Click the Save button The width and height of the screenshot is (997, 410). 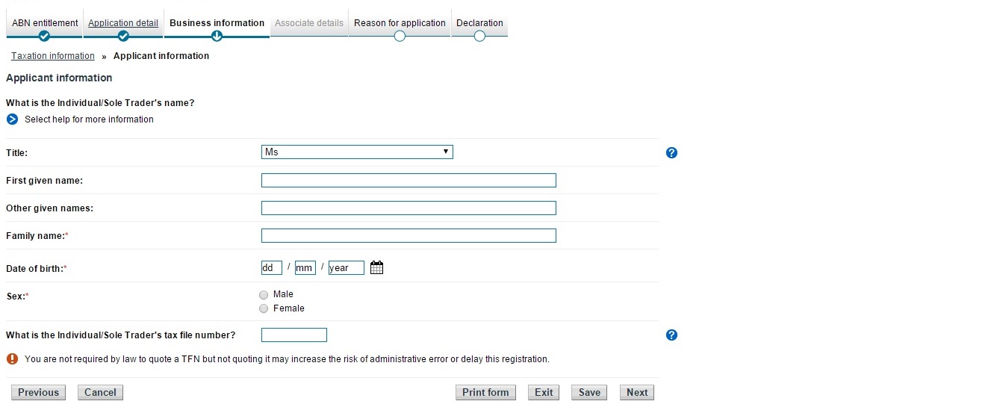589,393
